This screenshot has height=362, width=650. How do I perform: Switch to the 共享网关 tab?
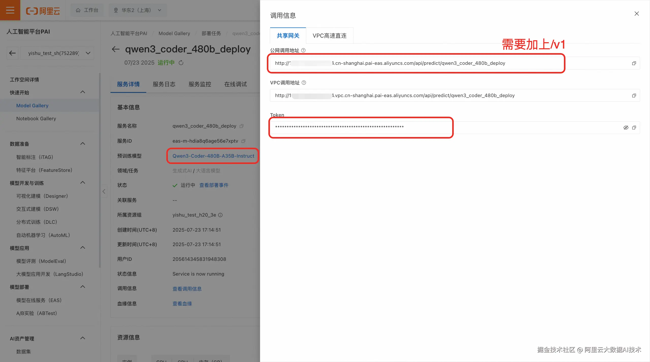pyautogui.click(x=288, y=36)
